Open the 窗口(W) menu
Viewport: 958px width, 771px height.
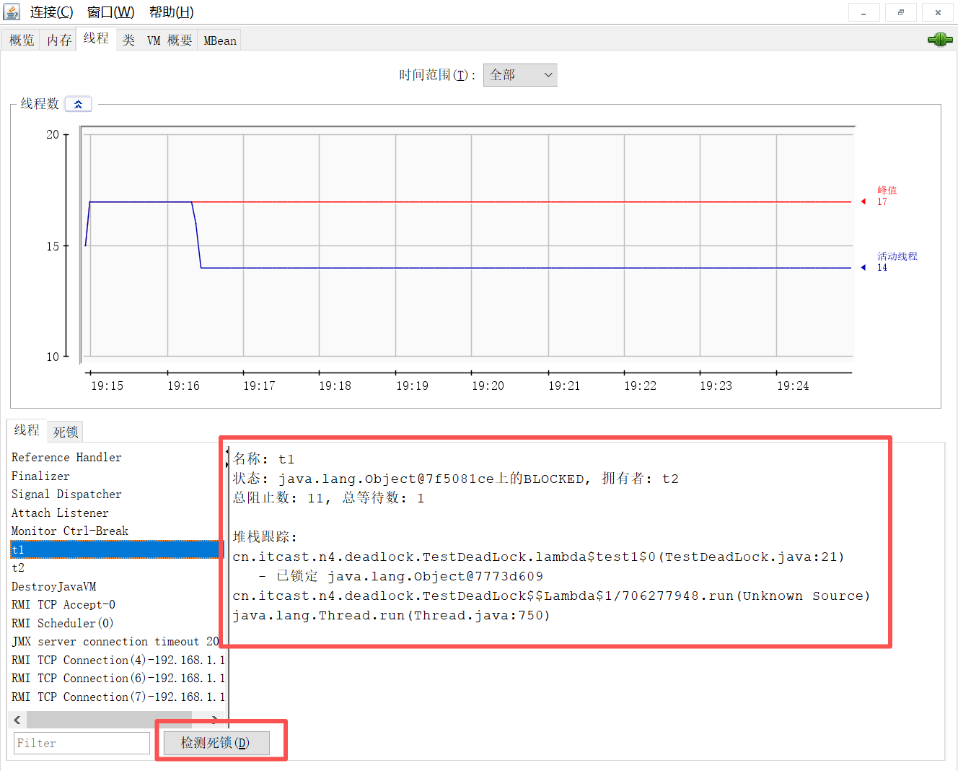[110, 12]
